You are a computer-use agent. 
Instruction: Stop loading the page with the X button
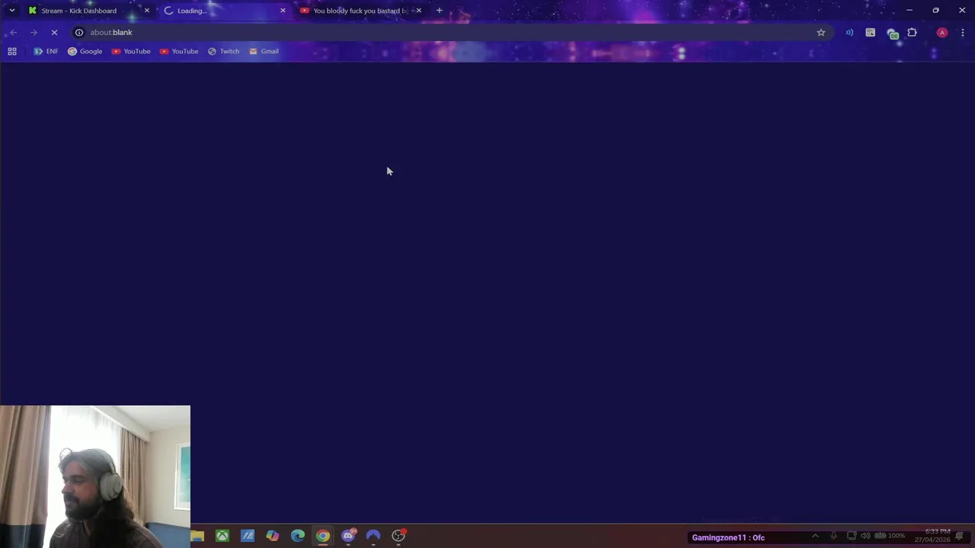[54, 33]
